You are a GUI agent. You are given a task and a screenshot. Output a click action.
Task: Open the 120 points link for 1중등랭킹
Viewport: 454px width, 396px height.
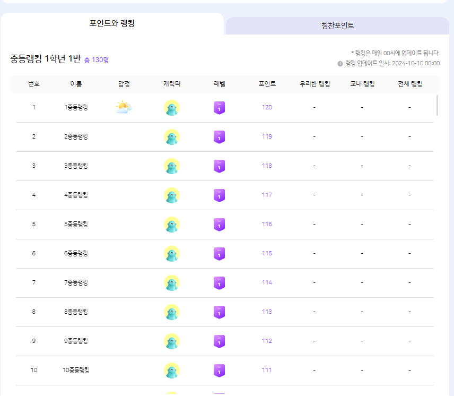(267, 107)
